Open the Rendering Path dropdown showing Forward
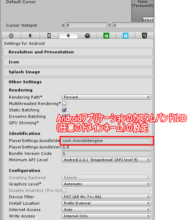188x220 pixels. click(x=106, y=97)
